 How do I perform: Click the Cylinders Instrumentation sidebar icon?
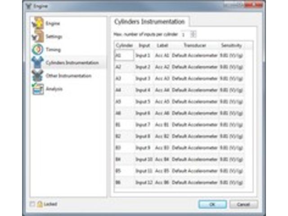tap(38, 63)
